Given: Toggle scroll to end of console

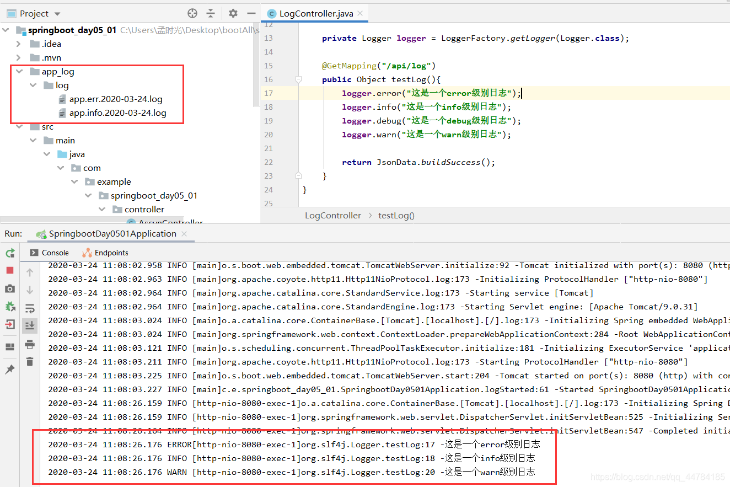Looking at the screenshot, I should pyautogui.click(x=30, y=326).
